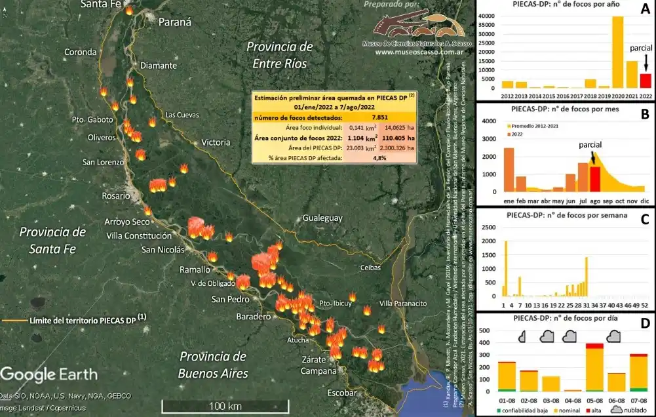The width and height of the screenshot is (656, 417).
Task: Click the cloud icon above the 06-08 bar
Action: [x=614, y=336]
